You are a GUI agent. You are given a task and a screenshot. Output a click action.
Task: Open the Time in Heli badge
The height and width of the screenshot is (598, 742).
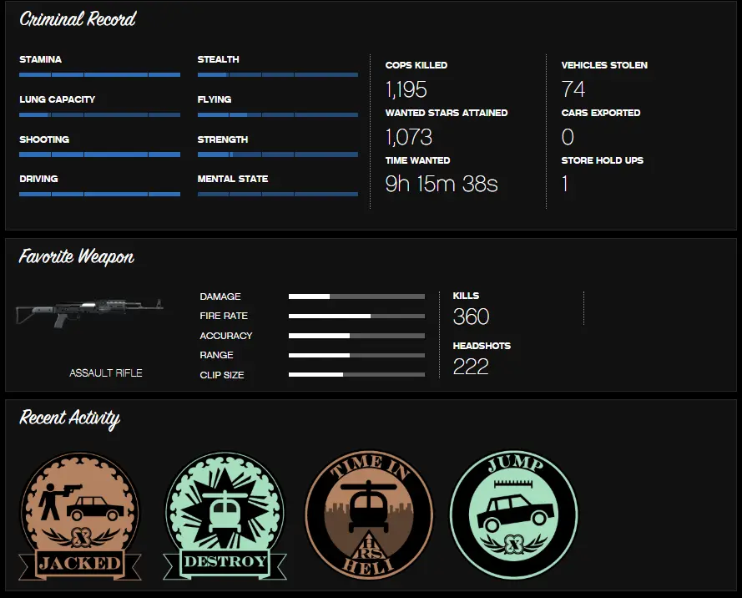tap(369, 515)
